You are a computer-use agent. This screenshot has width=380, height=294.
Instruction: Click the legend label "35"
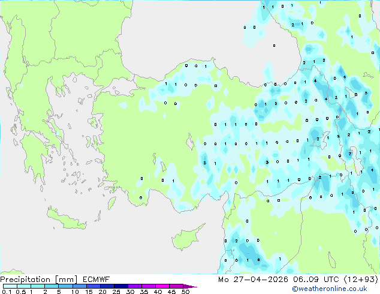click(x=144, y=292)
